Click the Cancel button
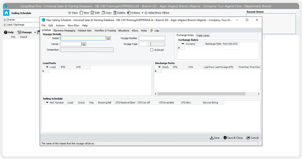The width and height of the screenshot is (302, 159). click(x=252, y=138)
